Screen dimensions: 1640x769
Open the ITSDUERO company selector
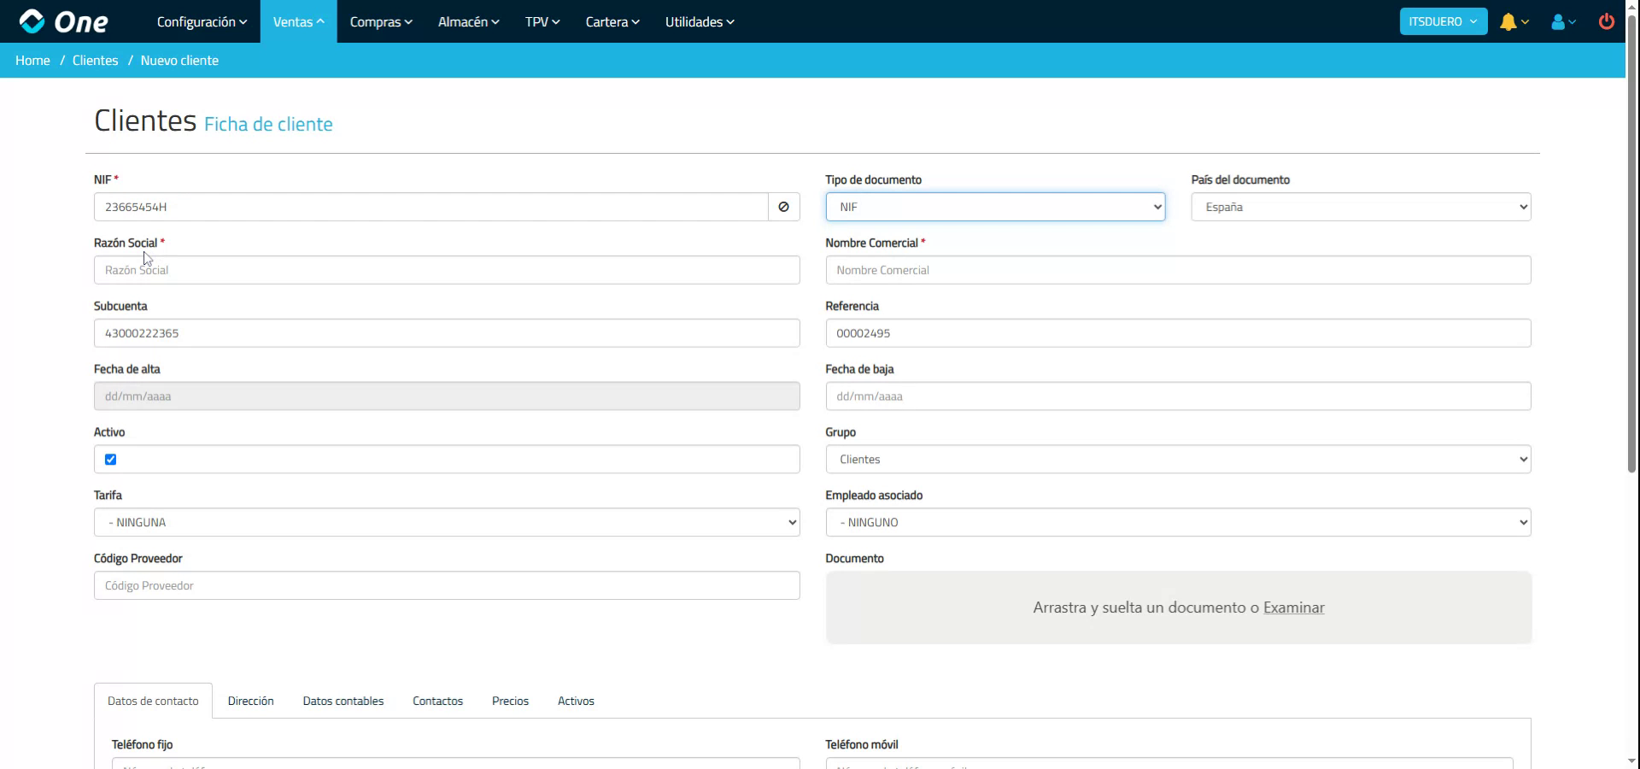tap(1442, 21)
